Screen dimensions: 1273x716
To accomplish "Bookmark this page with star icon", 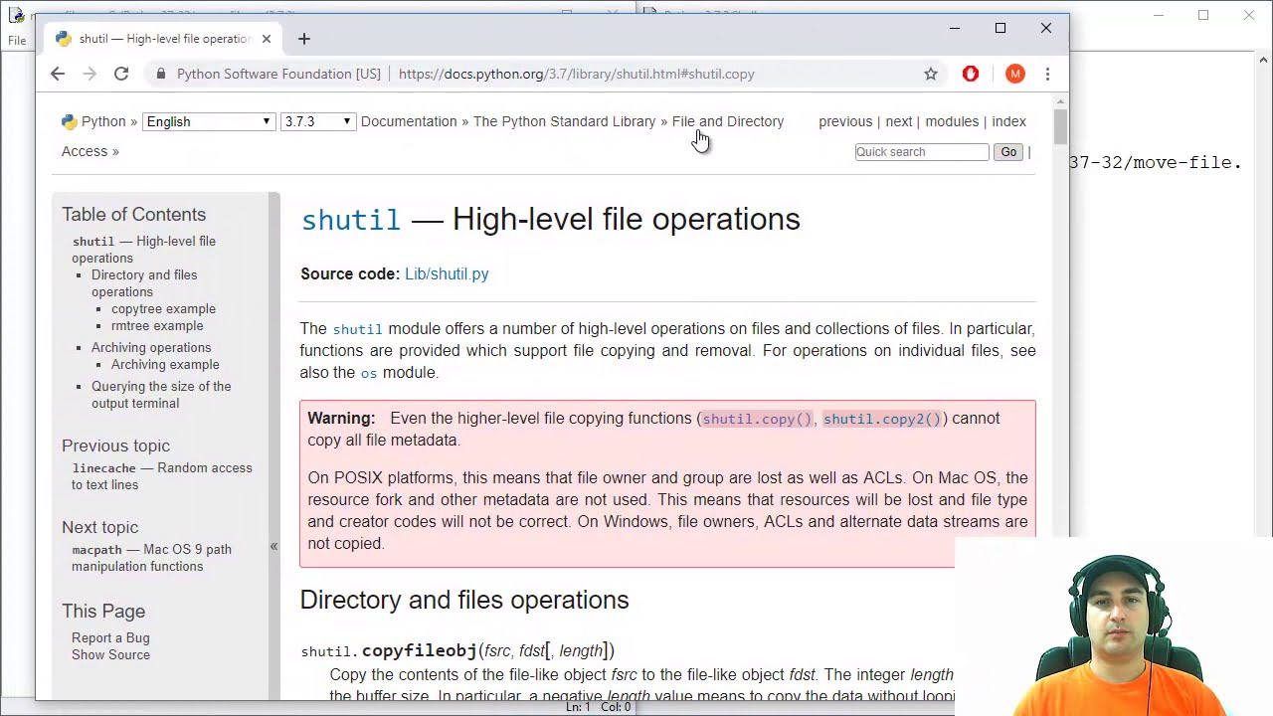I will pyautogui.click(x=931, y=74).
